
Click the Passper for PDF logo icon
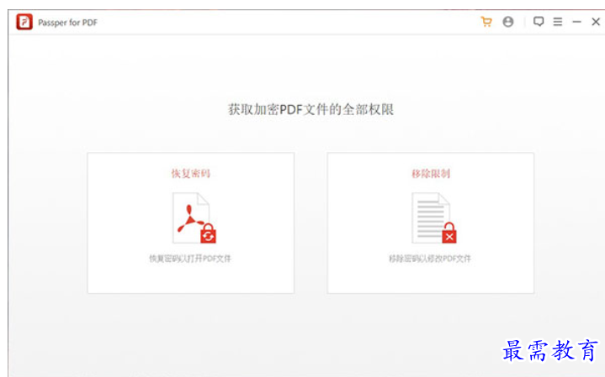click(24, 22)
